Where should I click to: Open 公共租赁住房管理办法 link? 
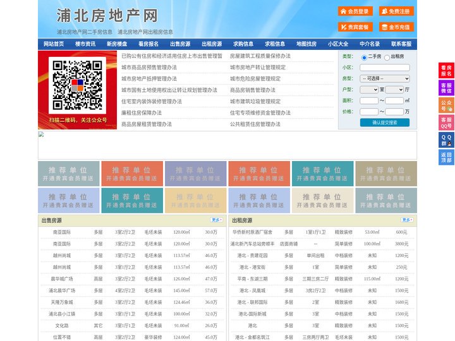[x=255, y=124]
